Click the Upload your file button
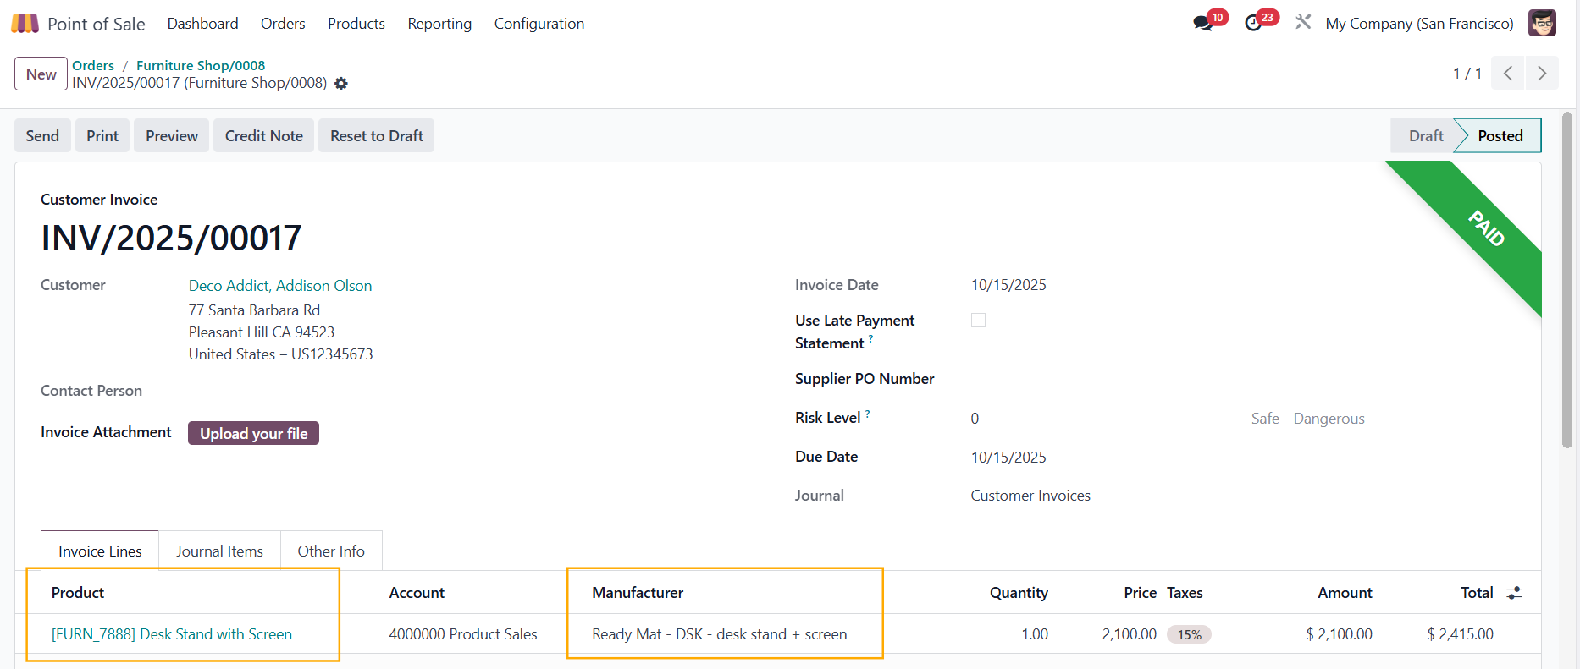 (253, 433)
